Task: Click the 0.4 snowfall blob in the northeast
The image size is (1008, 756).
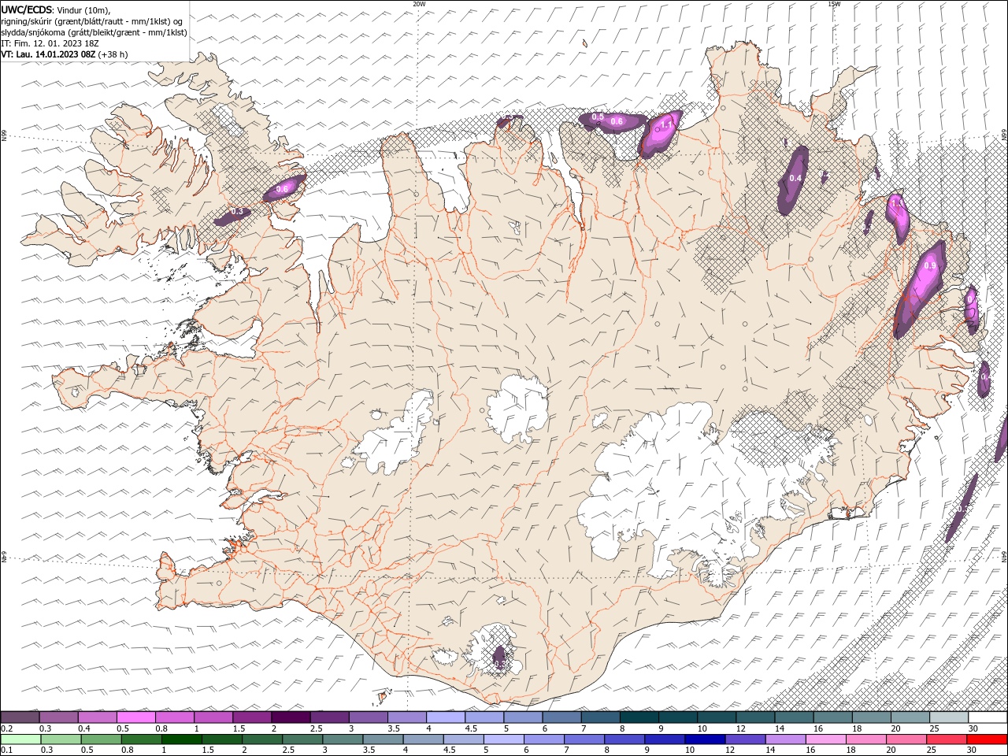Action: pyautogui.click(x=793, y=180)
